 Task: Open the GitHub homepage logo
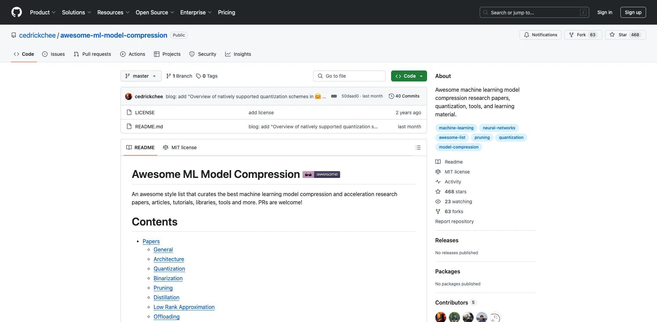pos(16,12)
